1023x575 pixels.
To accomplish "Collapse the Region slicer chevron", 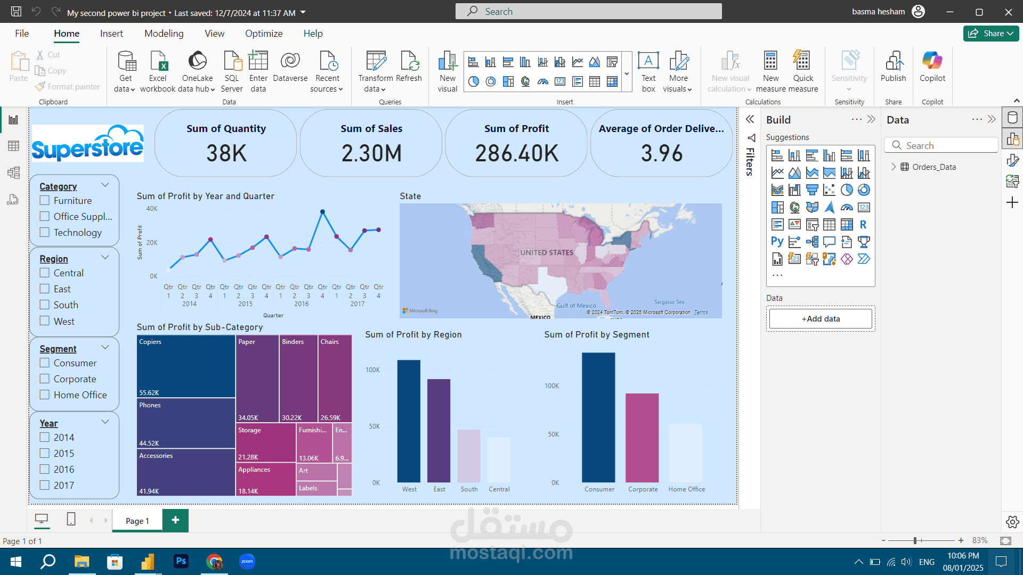I will [x=105, y=257].
